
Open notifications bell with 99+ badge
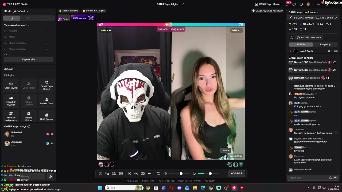(287, 4)
